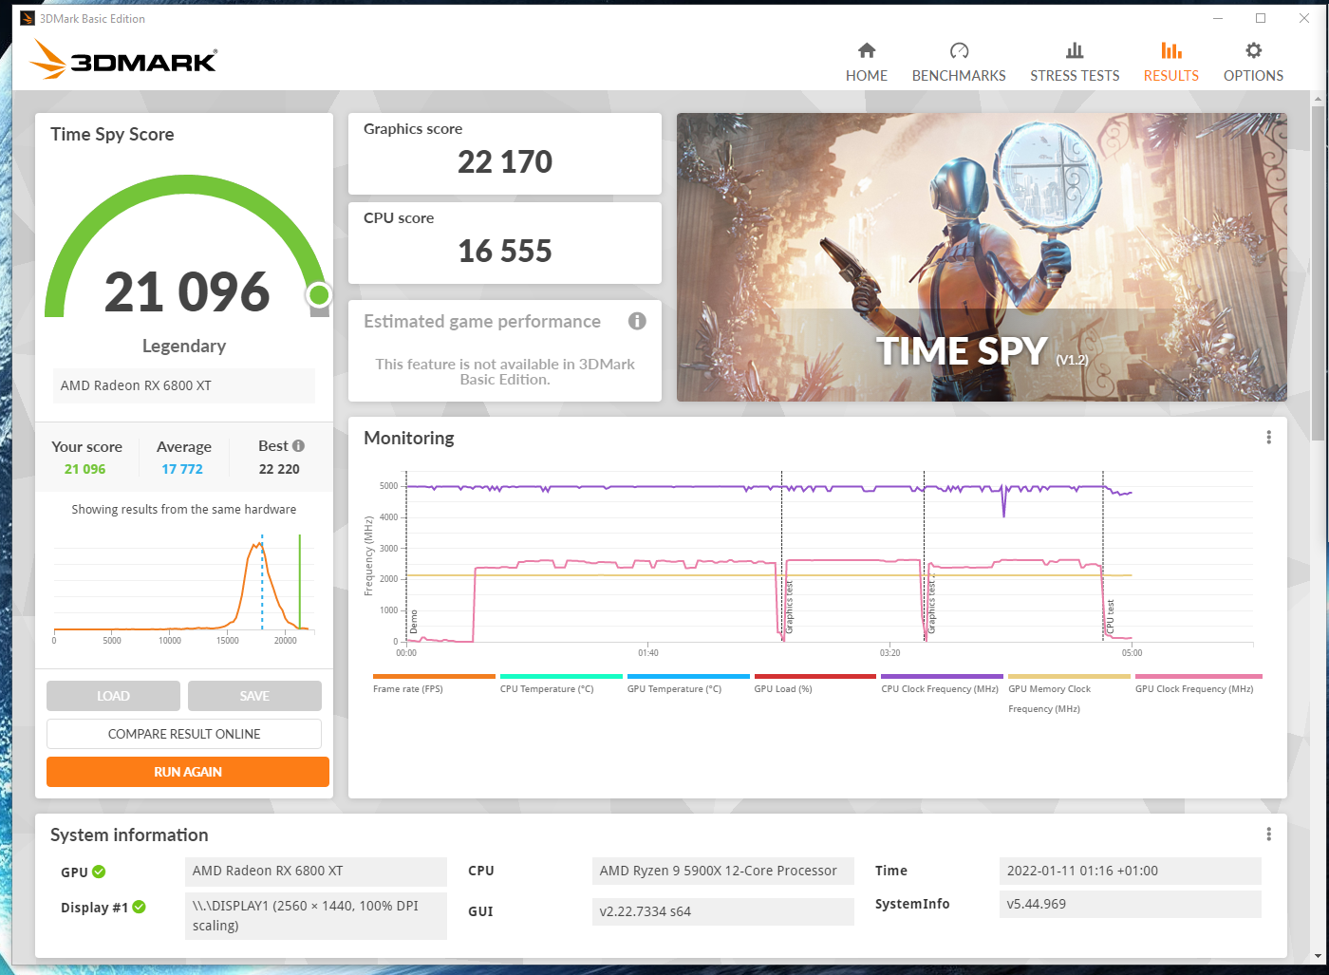Click the Time Spy banner image
Image resolution: width=1329 pixels, height=975 pixels.
tap(982, 257)
